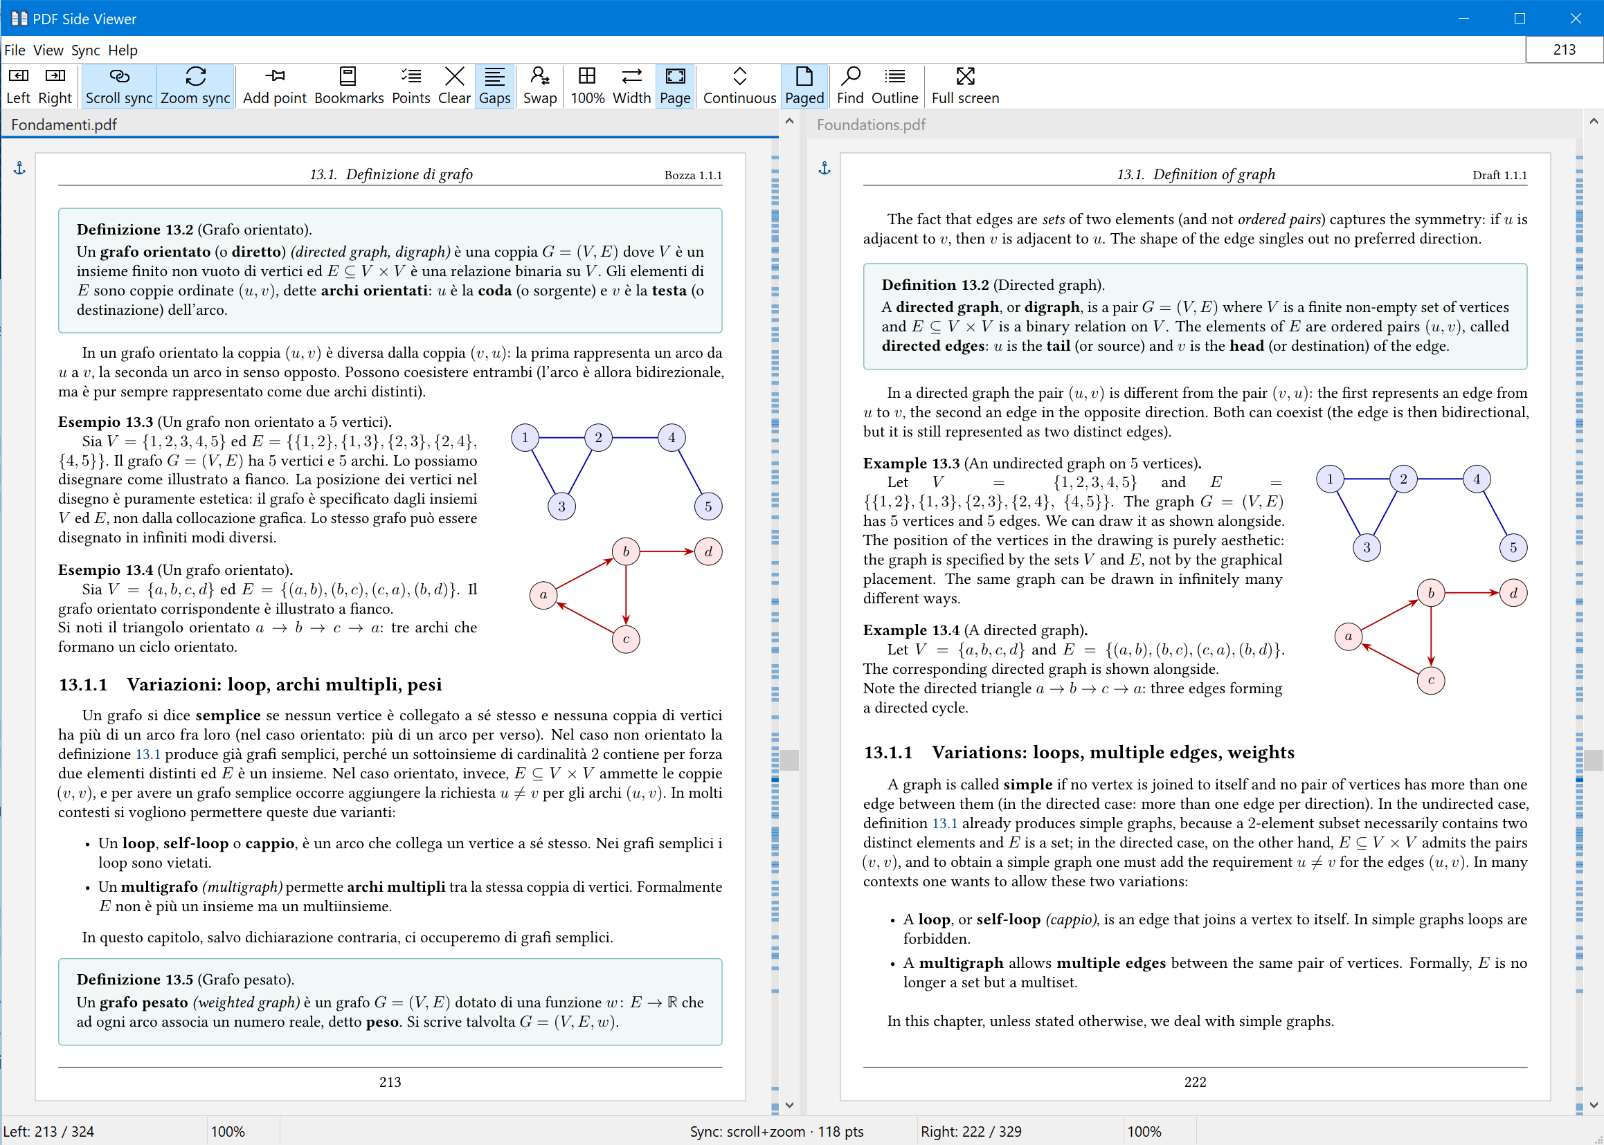Click left pane scroll down arrow

point(789,1105)
